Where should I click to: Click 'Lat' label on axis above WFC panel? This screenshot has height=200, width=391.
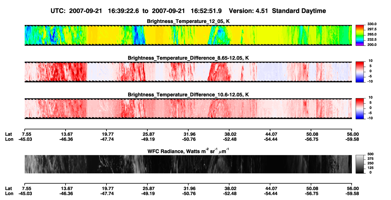(9, 134)
